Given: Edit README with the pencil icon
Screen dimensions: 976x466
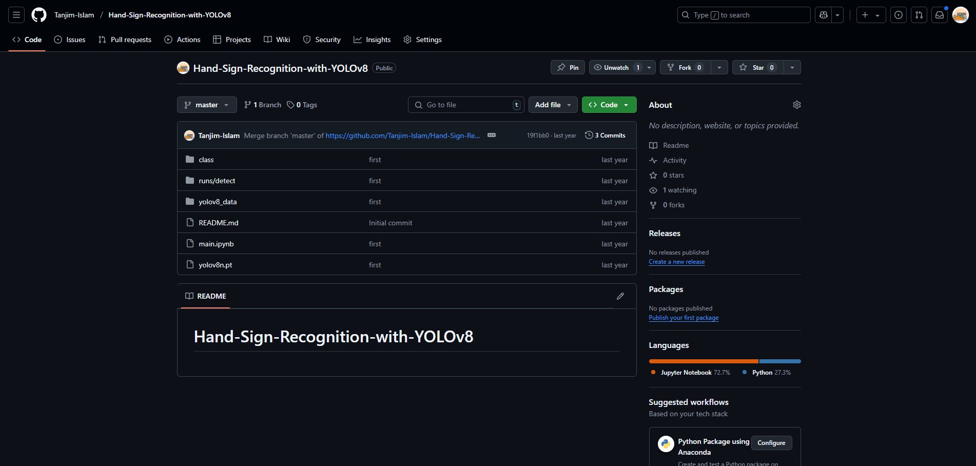Looking at the screenshot, I should pos(620,296).
